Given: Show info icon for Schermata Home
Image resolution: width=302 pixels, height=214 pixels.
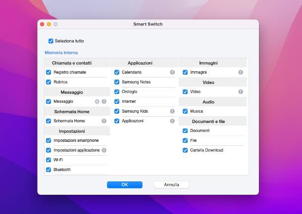Looking at the screenshot, I should [x=104, y=121].
